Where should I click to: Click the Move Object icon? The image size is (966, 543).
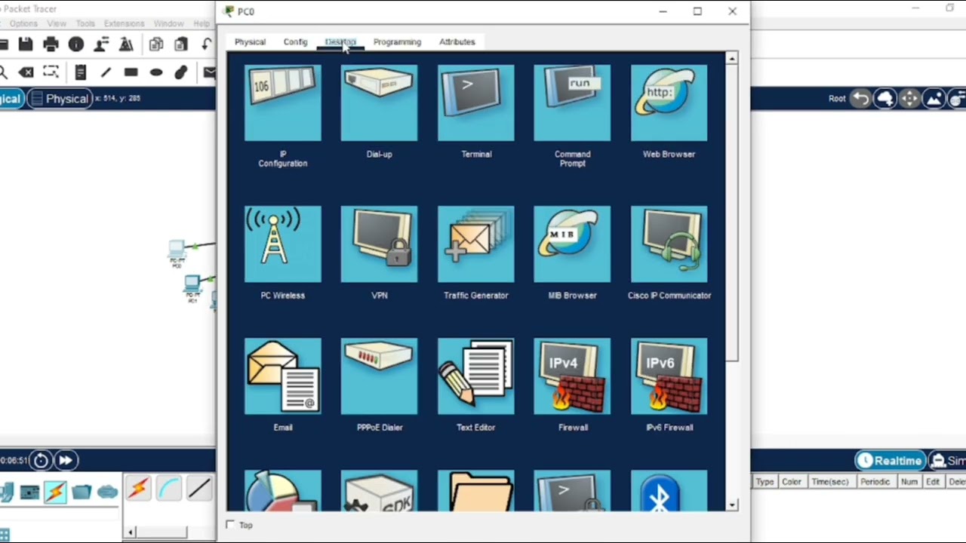coord(909,99)
